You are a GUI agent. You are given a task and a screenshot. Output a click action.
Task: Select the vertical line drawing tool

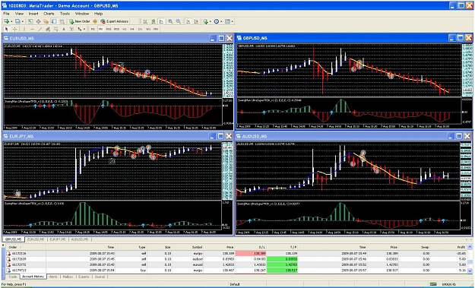click(x=24, y=29)
